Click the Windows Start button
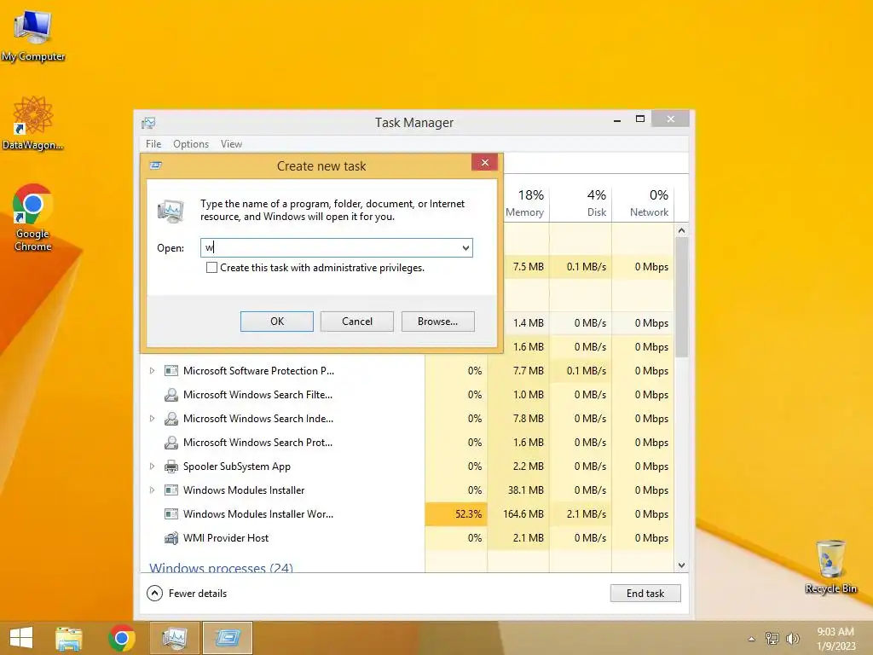 (21, 638)
